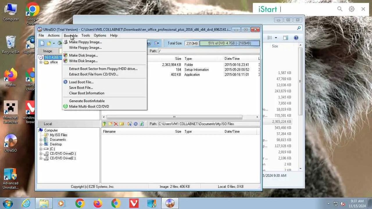Open Advanced Uninstaller desktop icon
The image size is (372, 209).
(x=10, y=178)
